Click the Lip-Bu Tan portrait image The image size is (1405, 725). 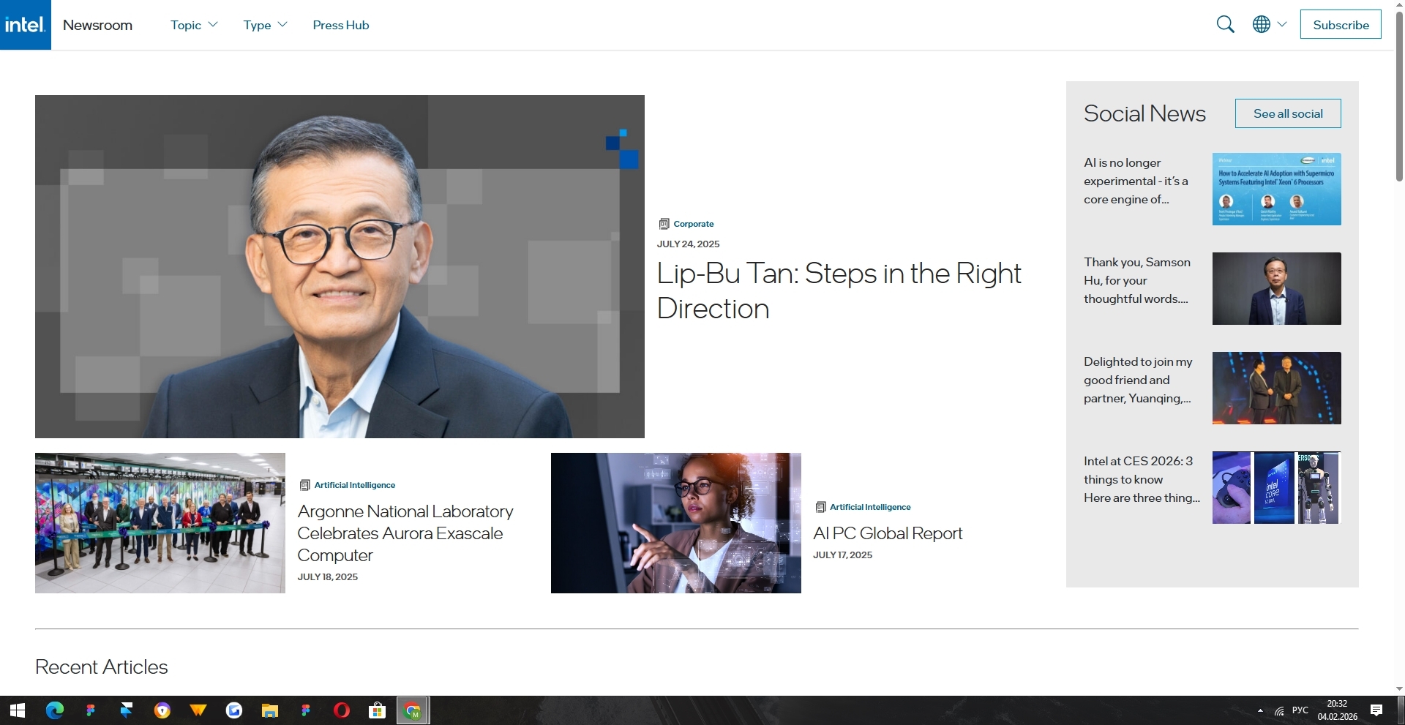click(x=340, y=266)
